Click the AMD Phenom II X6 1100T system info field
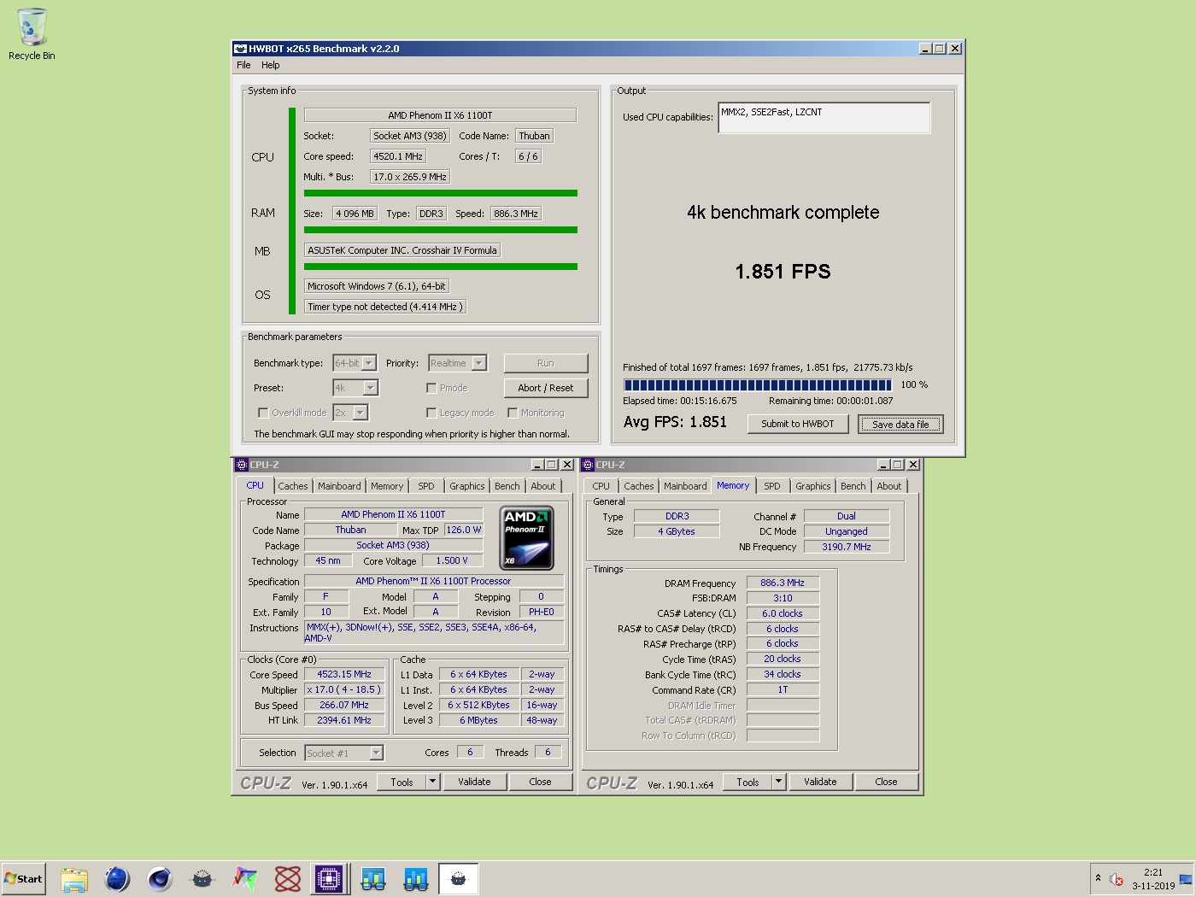This screenshot has height=897, width=1196. (x=440, y=115)
